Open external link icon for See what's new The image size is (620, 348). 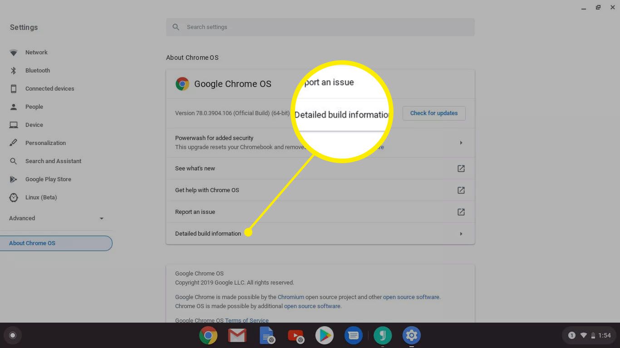[461, 169]
